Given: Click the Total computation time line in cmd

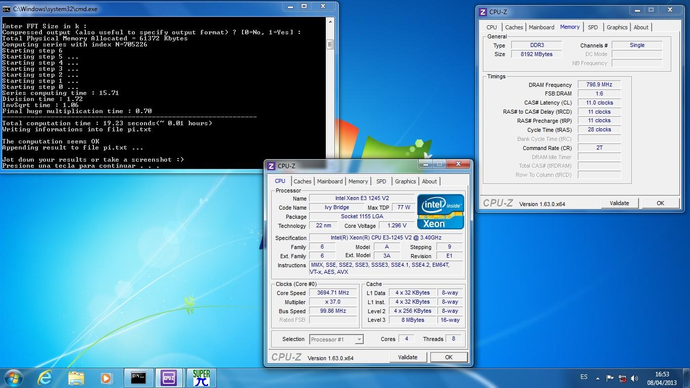Looking at the screenshot, I should click(107, 123).
